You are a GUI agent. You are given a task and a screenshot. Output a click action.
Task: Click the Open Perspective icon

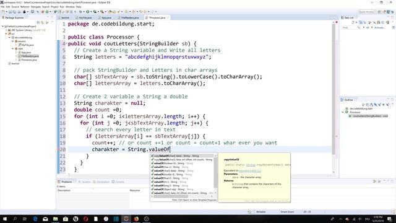point(379,12)
